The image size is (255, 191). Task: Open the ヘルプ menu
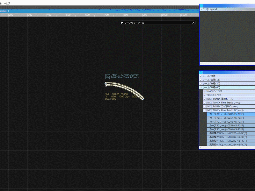(7, 3)
